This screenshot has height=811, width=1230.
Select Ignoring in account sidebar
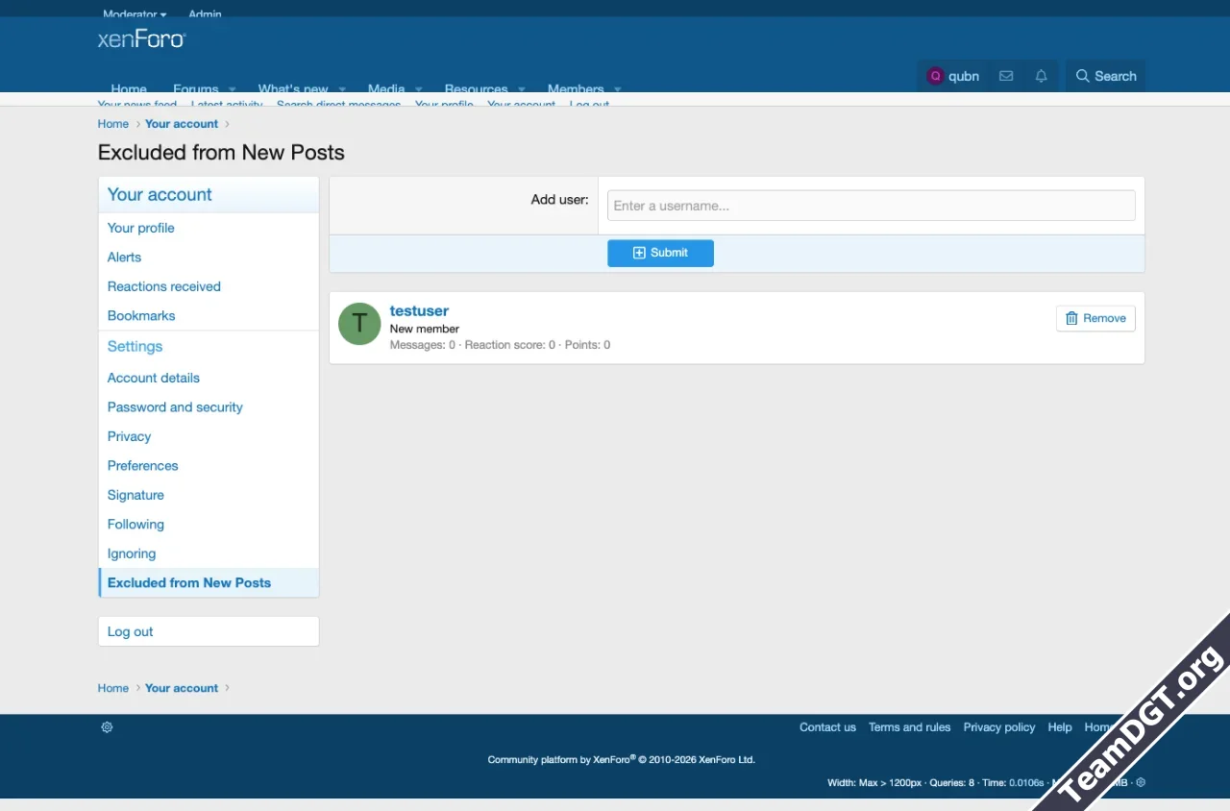pos(132,553)
